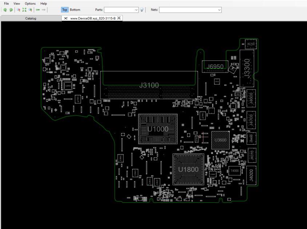Select the U3600 chip
Image resolution: width=307 pixels, height=229 pixels.
pyautogui.click(x=221, y=140)
